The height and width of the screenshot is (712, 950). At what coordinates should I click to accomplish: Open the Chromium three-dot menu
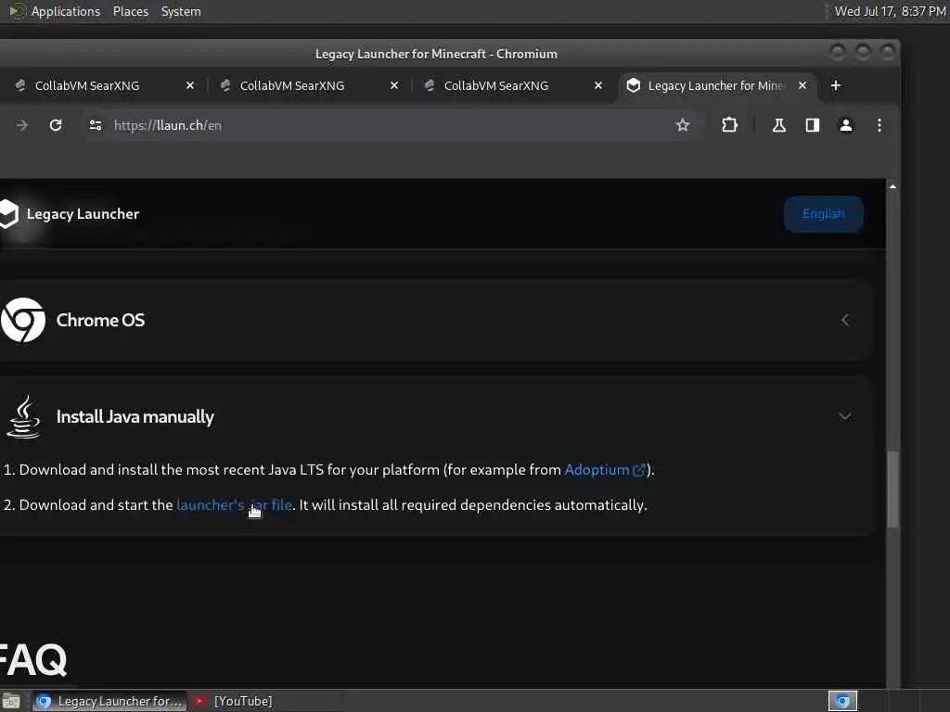[x=879, y=125]
